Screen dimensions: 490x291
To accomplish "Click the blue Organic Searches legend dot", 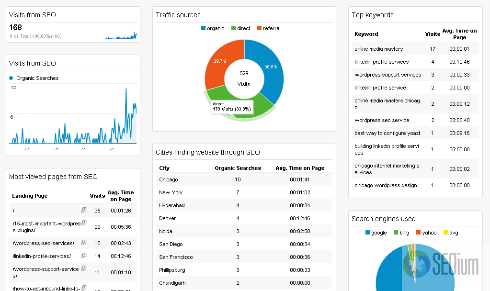I will point(11,78).
